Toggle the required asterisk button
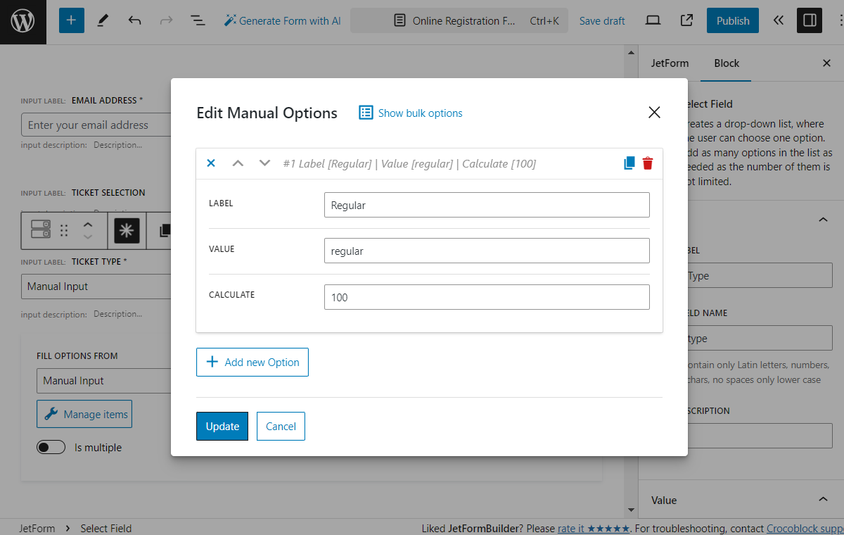The image size is (844, 535). click(x=127, y=230)
